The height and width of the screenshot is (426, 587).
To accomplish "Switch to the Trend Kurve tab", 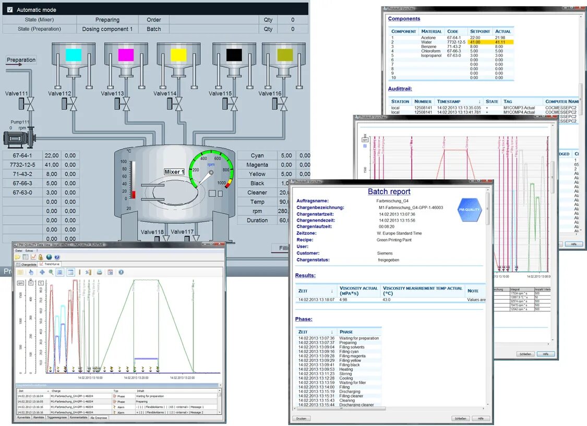I will point(50,264).
